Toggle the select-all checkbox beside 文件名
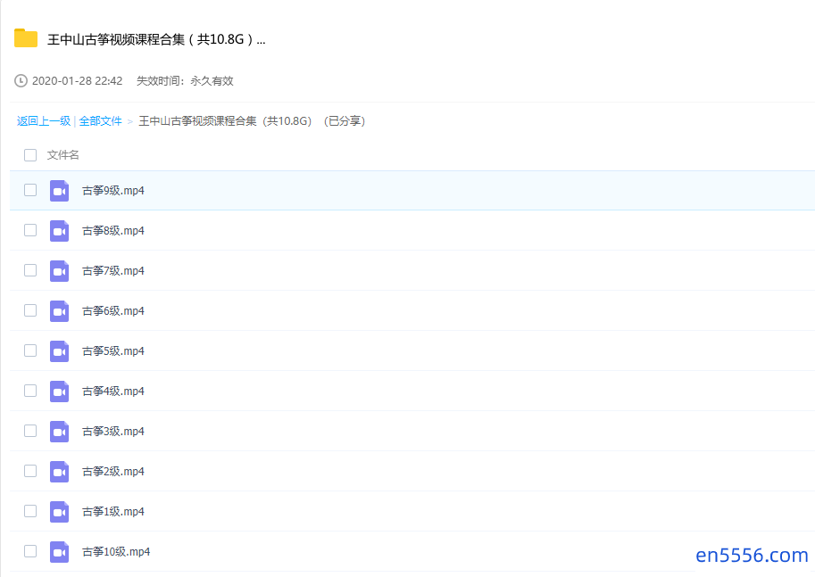The image size is (815, 577). click(x=30, y=155)
